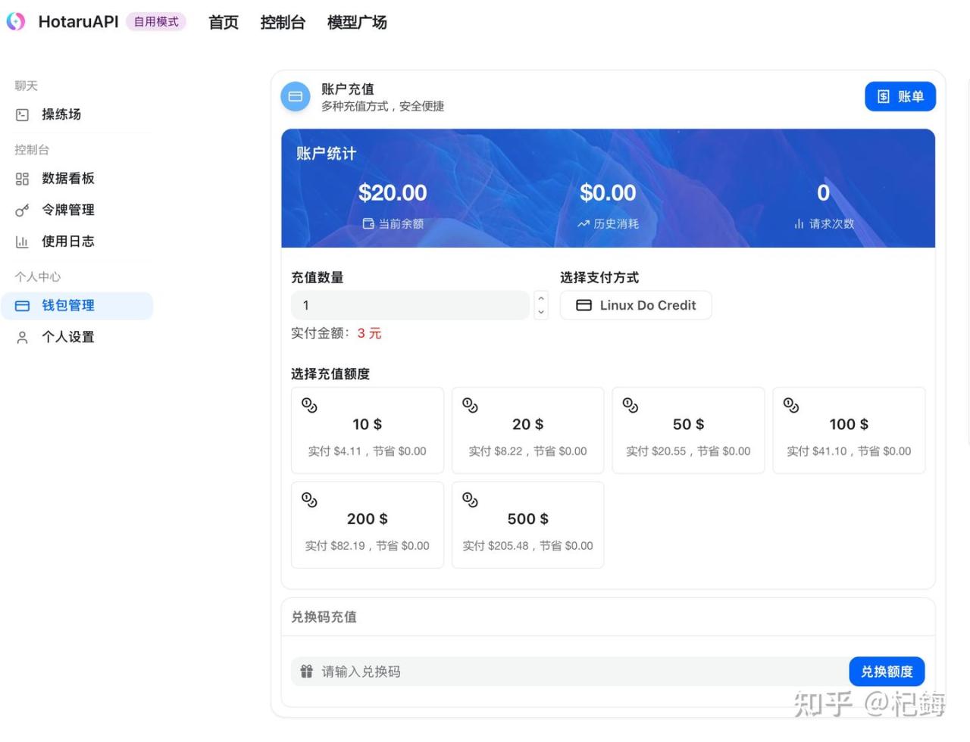The width and height of the screenshot is (970, 742).
Task: Open 数据看板 dashboard icon
Action: pos(22,179)
